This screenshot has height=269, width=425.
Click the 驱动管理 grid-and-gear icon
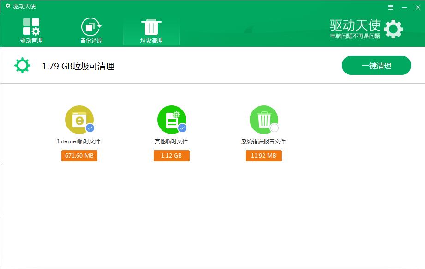pyautogui.click(x=31, y=27)
